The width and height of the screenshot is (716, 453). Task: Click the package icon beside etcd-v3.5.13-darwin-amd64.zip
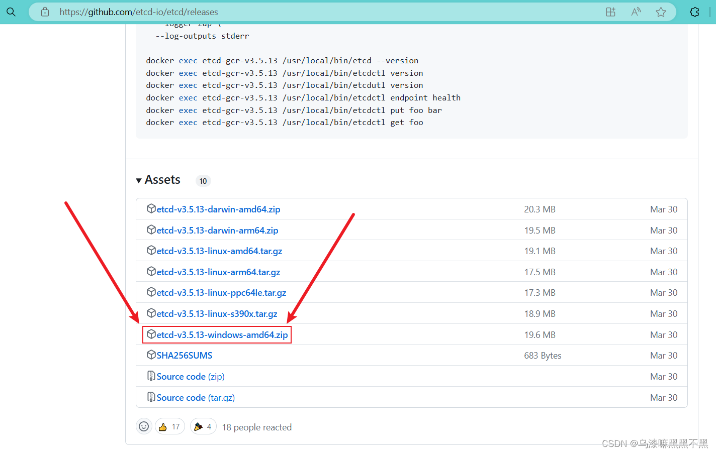coord(151,208)
